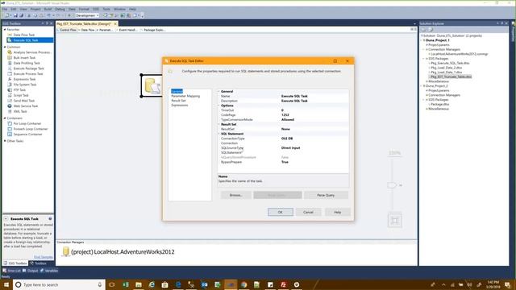This screenshot has width=516, height=290.
Task: Open the Project menu
Action: tap(35, 9)
